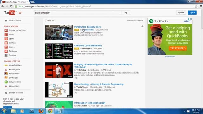This screenshot has width=203, height=114.
Task: Open CitricAcid Cycle Menmonic video title
Action: click(x=88, y=46)
